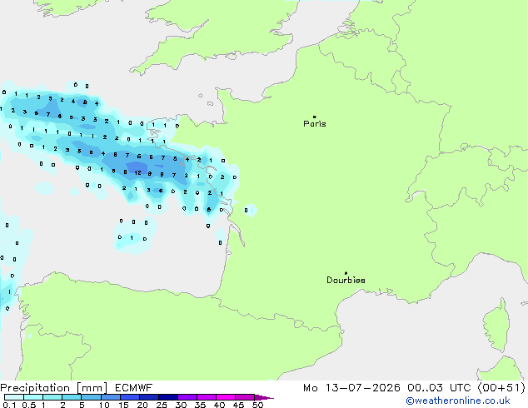Image resolution: width=528 pixels, height=408 pixels.
Task: Click the legend value label '25'
Action: pyautogui.click(x=162, y=405)
